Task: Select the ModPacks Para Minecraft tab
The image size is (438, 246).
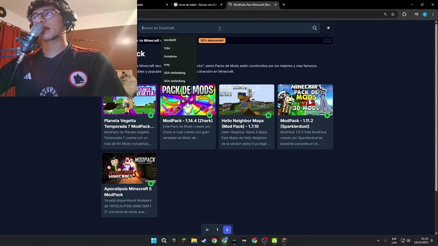Action: (252, 5)
